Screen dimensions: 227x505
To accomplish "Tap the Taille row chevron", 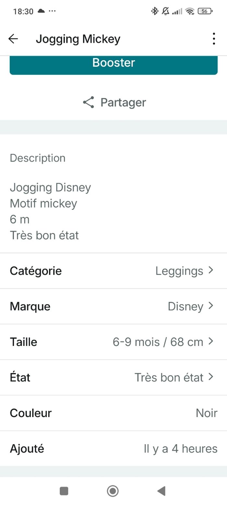I will 211,341.
